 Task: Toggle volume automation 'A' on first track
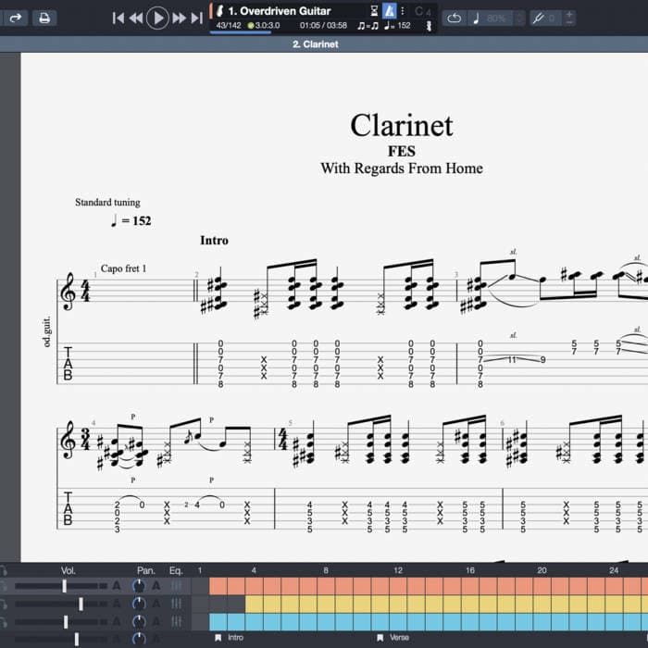[x=117, y=586]
